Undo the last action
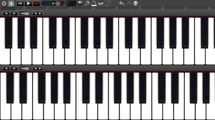Screen dimensions: 215x120 tap(121, 3)
